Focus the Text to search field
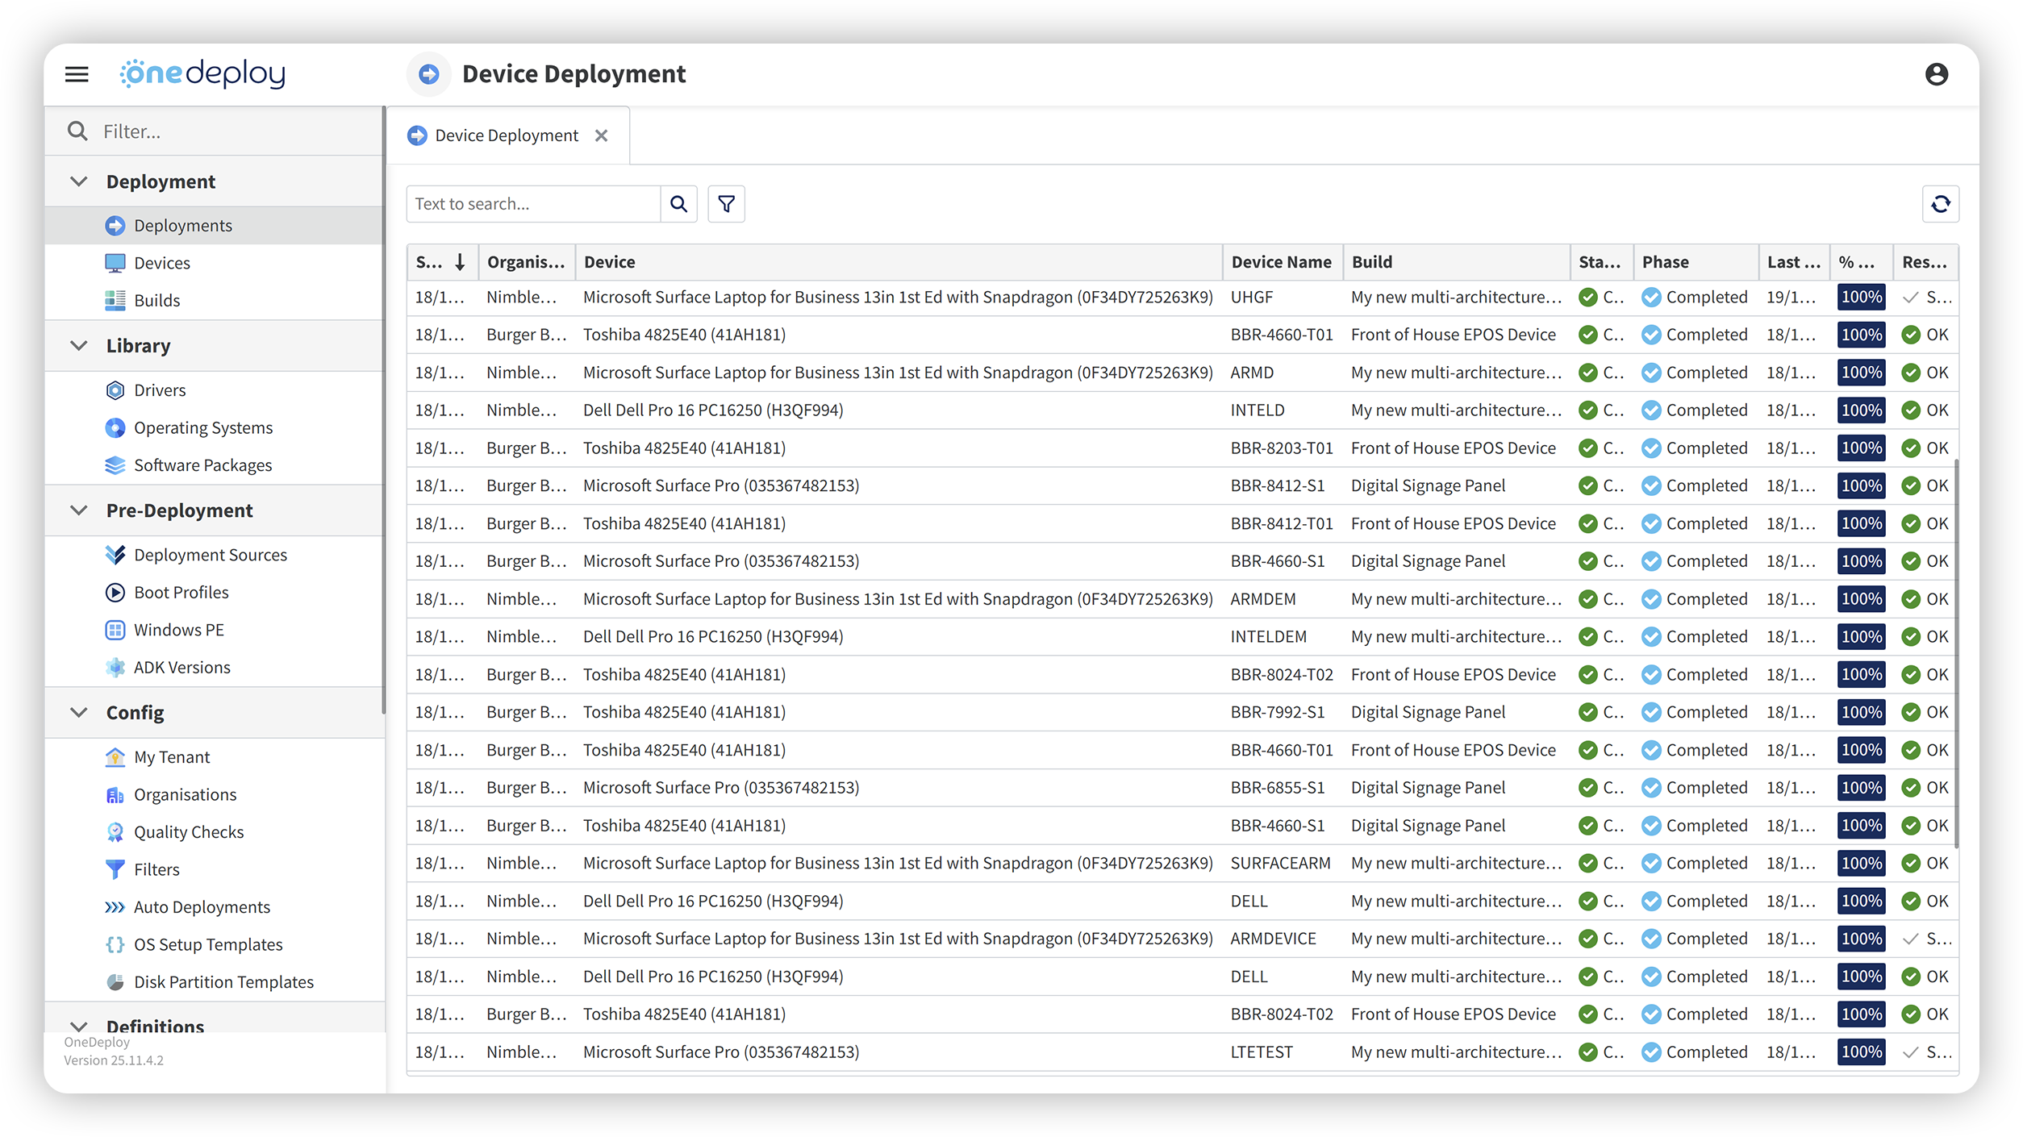 coord(532,204)
